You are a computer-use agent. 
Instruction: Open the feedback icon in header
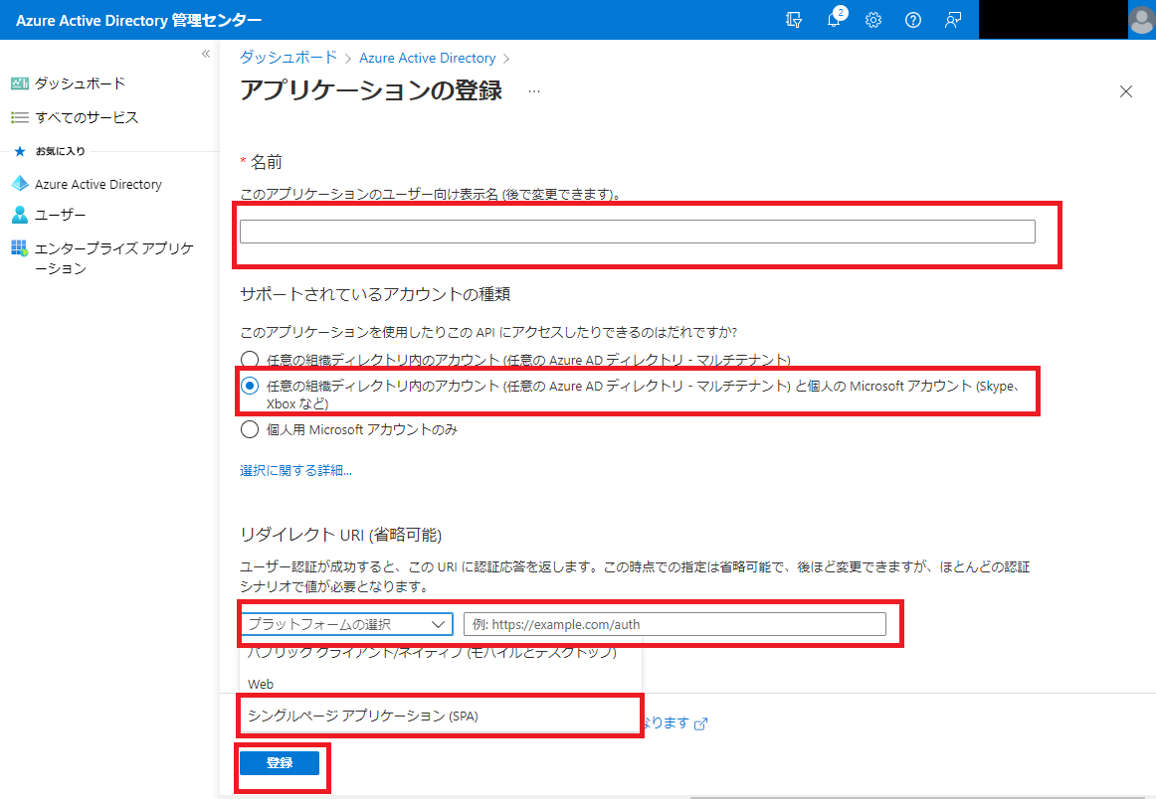(x=952, y=20)
